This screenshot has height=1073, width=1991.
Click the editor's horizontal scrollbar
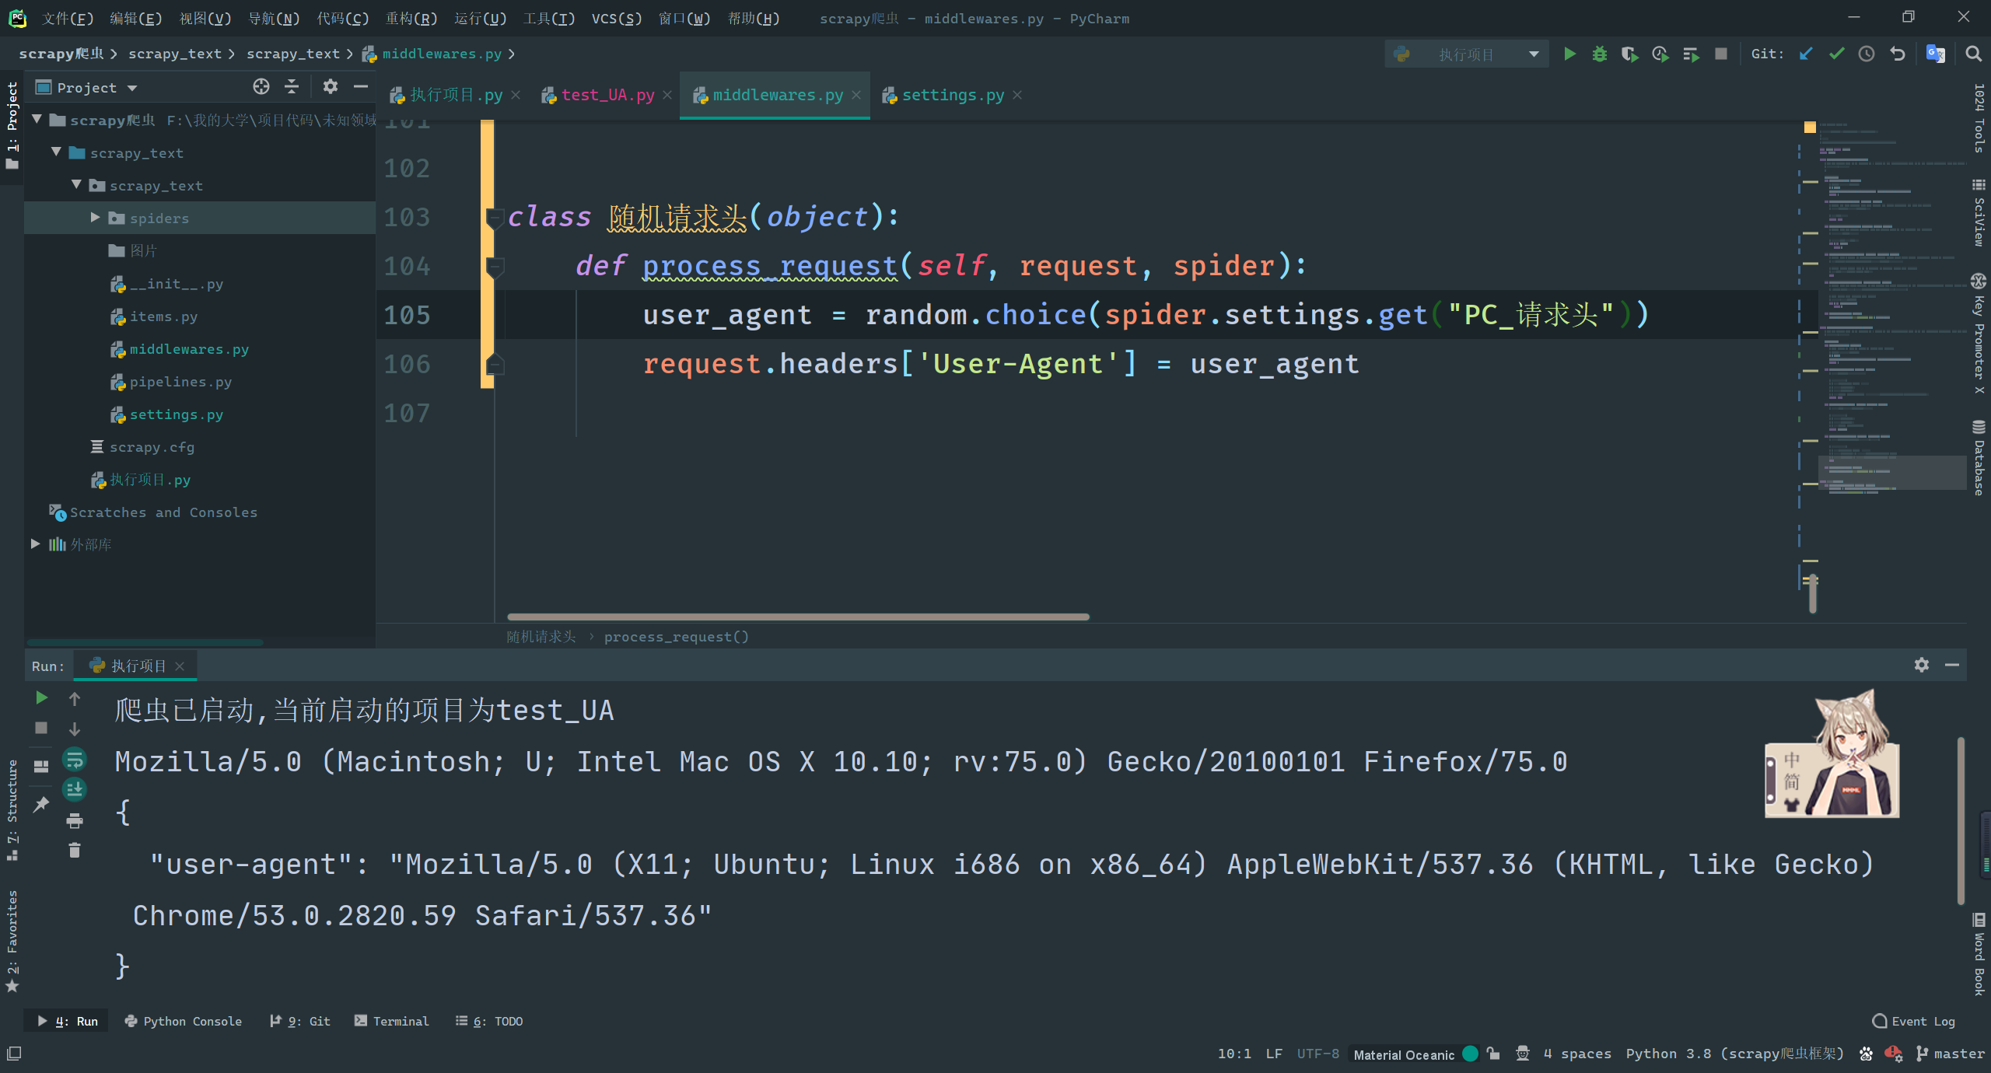798,617
